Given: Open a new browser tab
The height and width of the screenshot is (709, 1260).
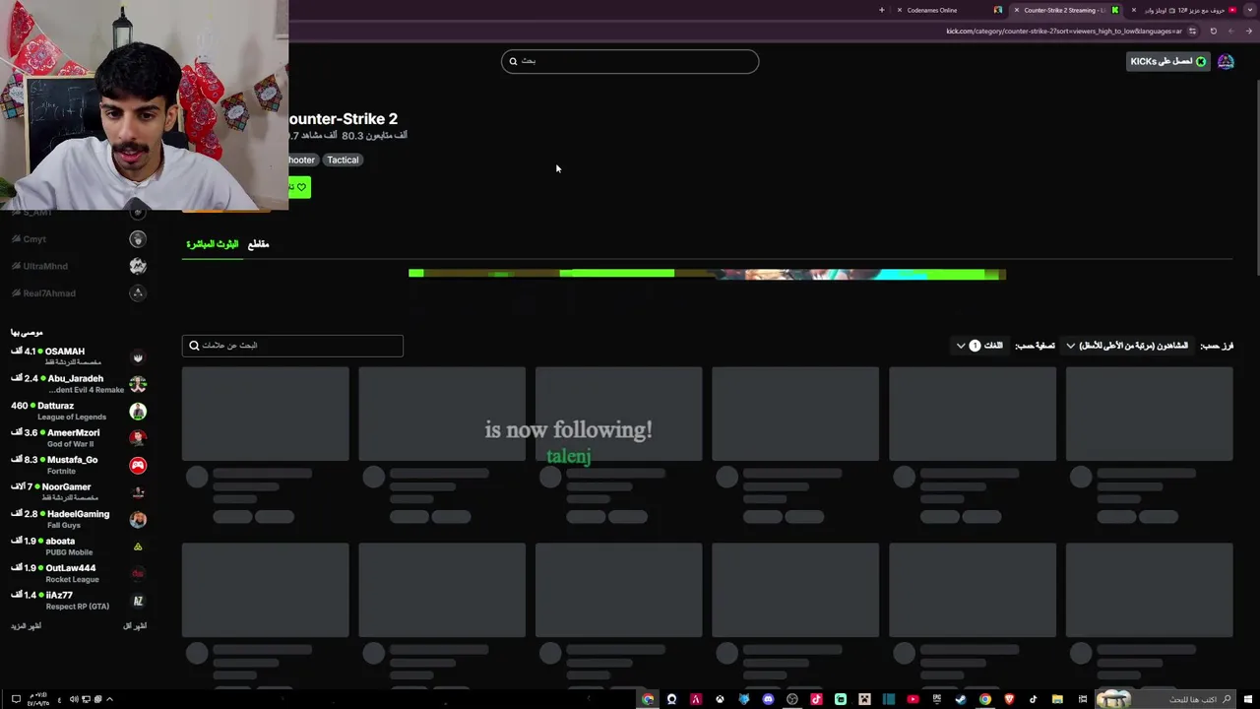Looking at the screenshot, I should 882,10.
